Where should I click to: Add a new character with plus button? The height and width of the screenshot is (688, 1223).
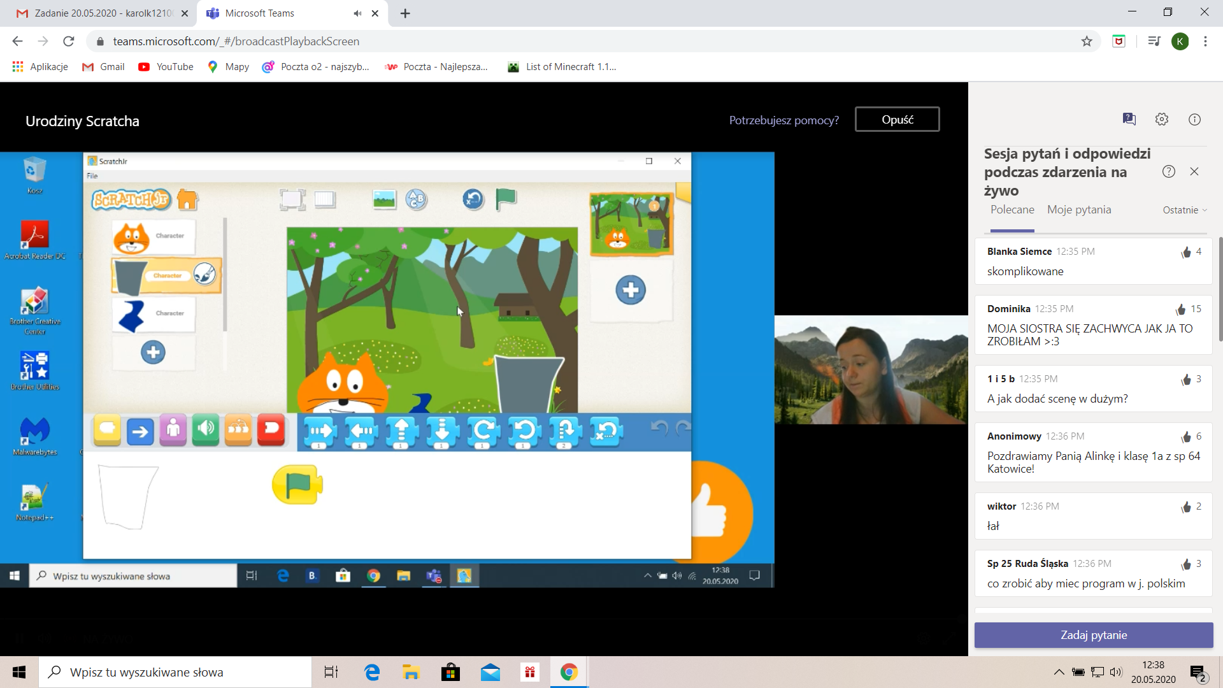pyautogui.click(x=153, y=352)
